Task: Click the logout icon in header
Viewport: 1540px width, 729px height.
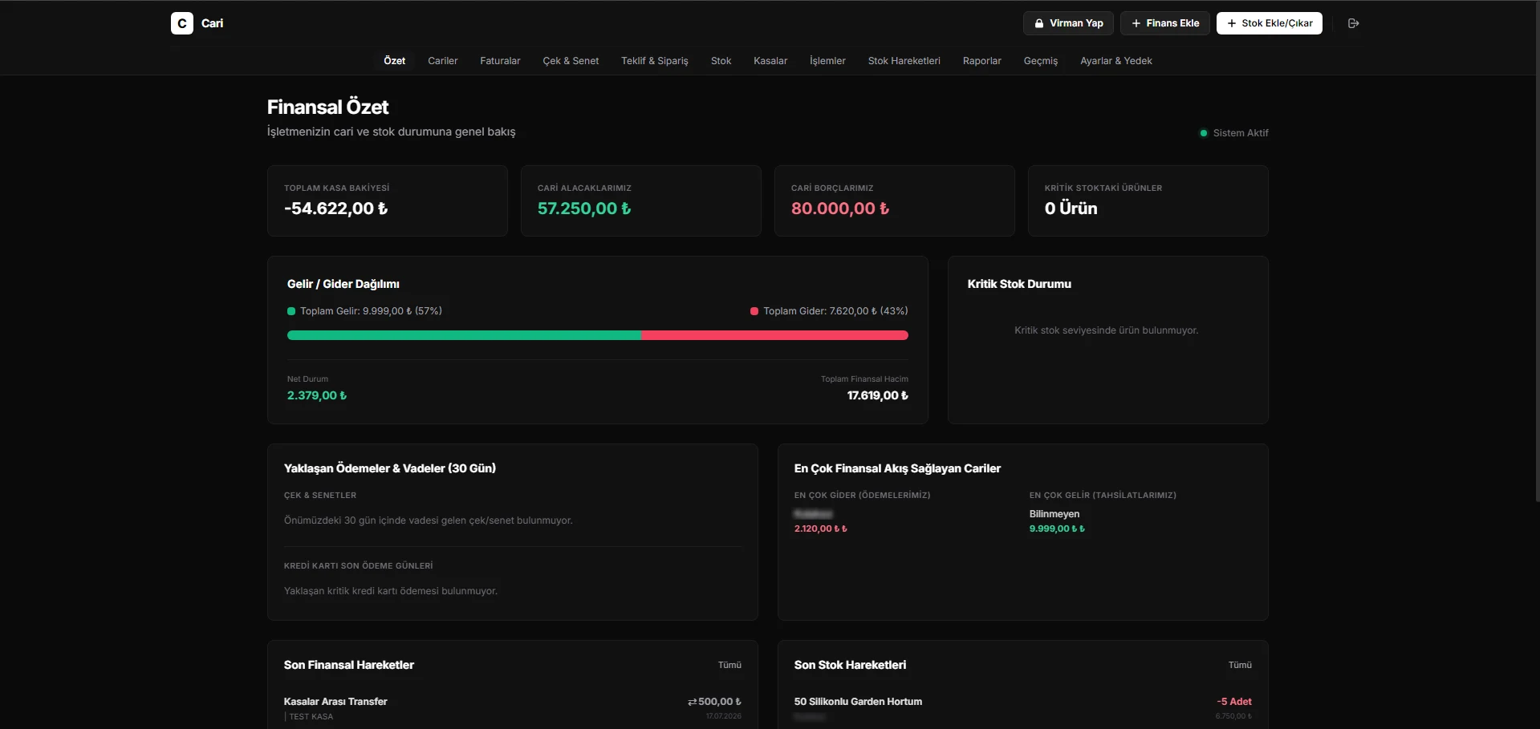Action: point(1353,23)
